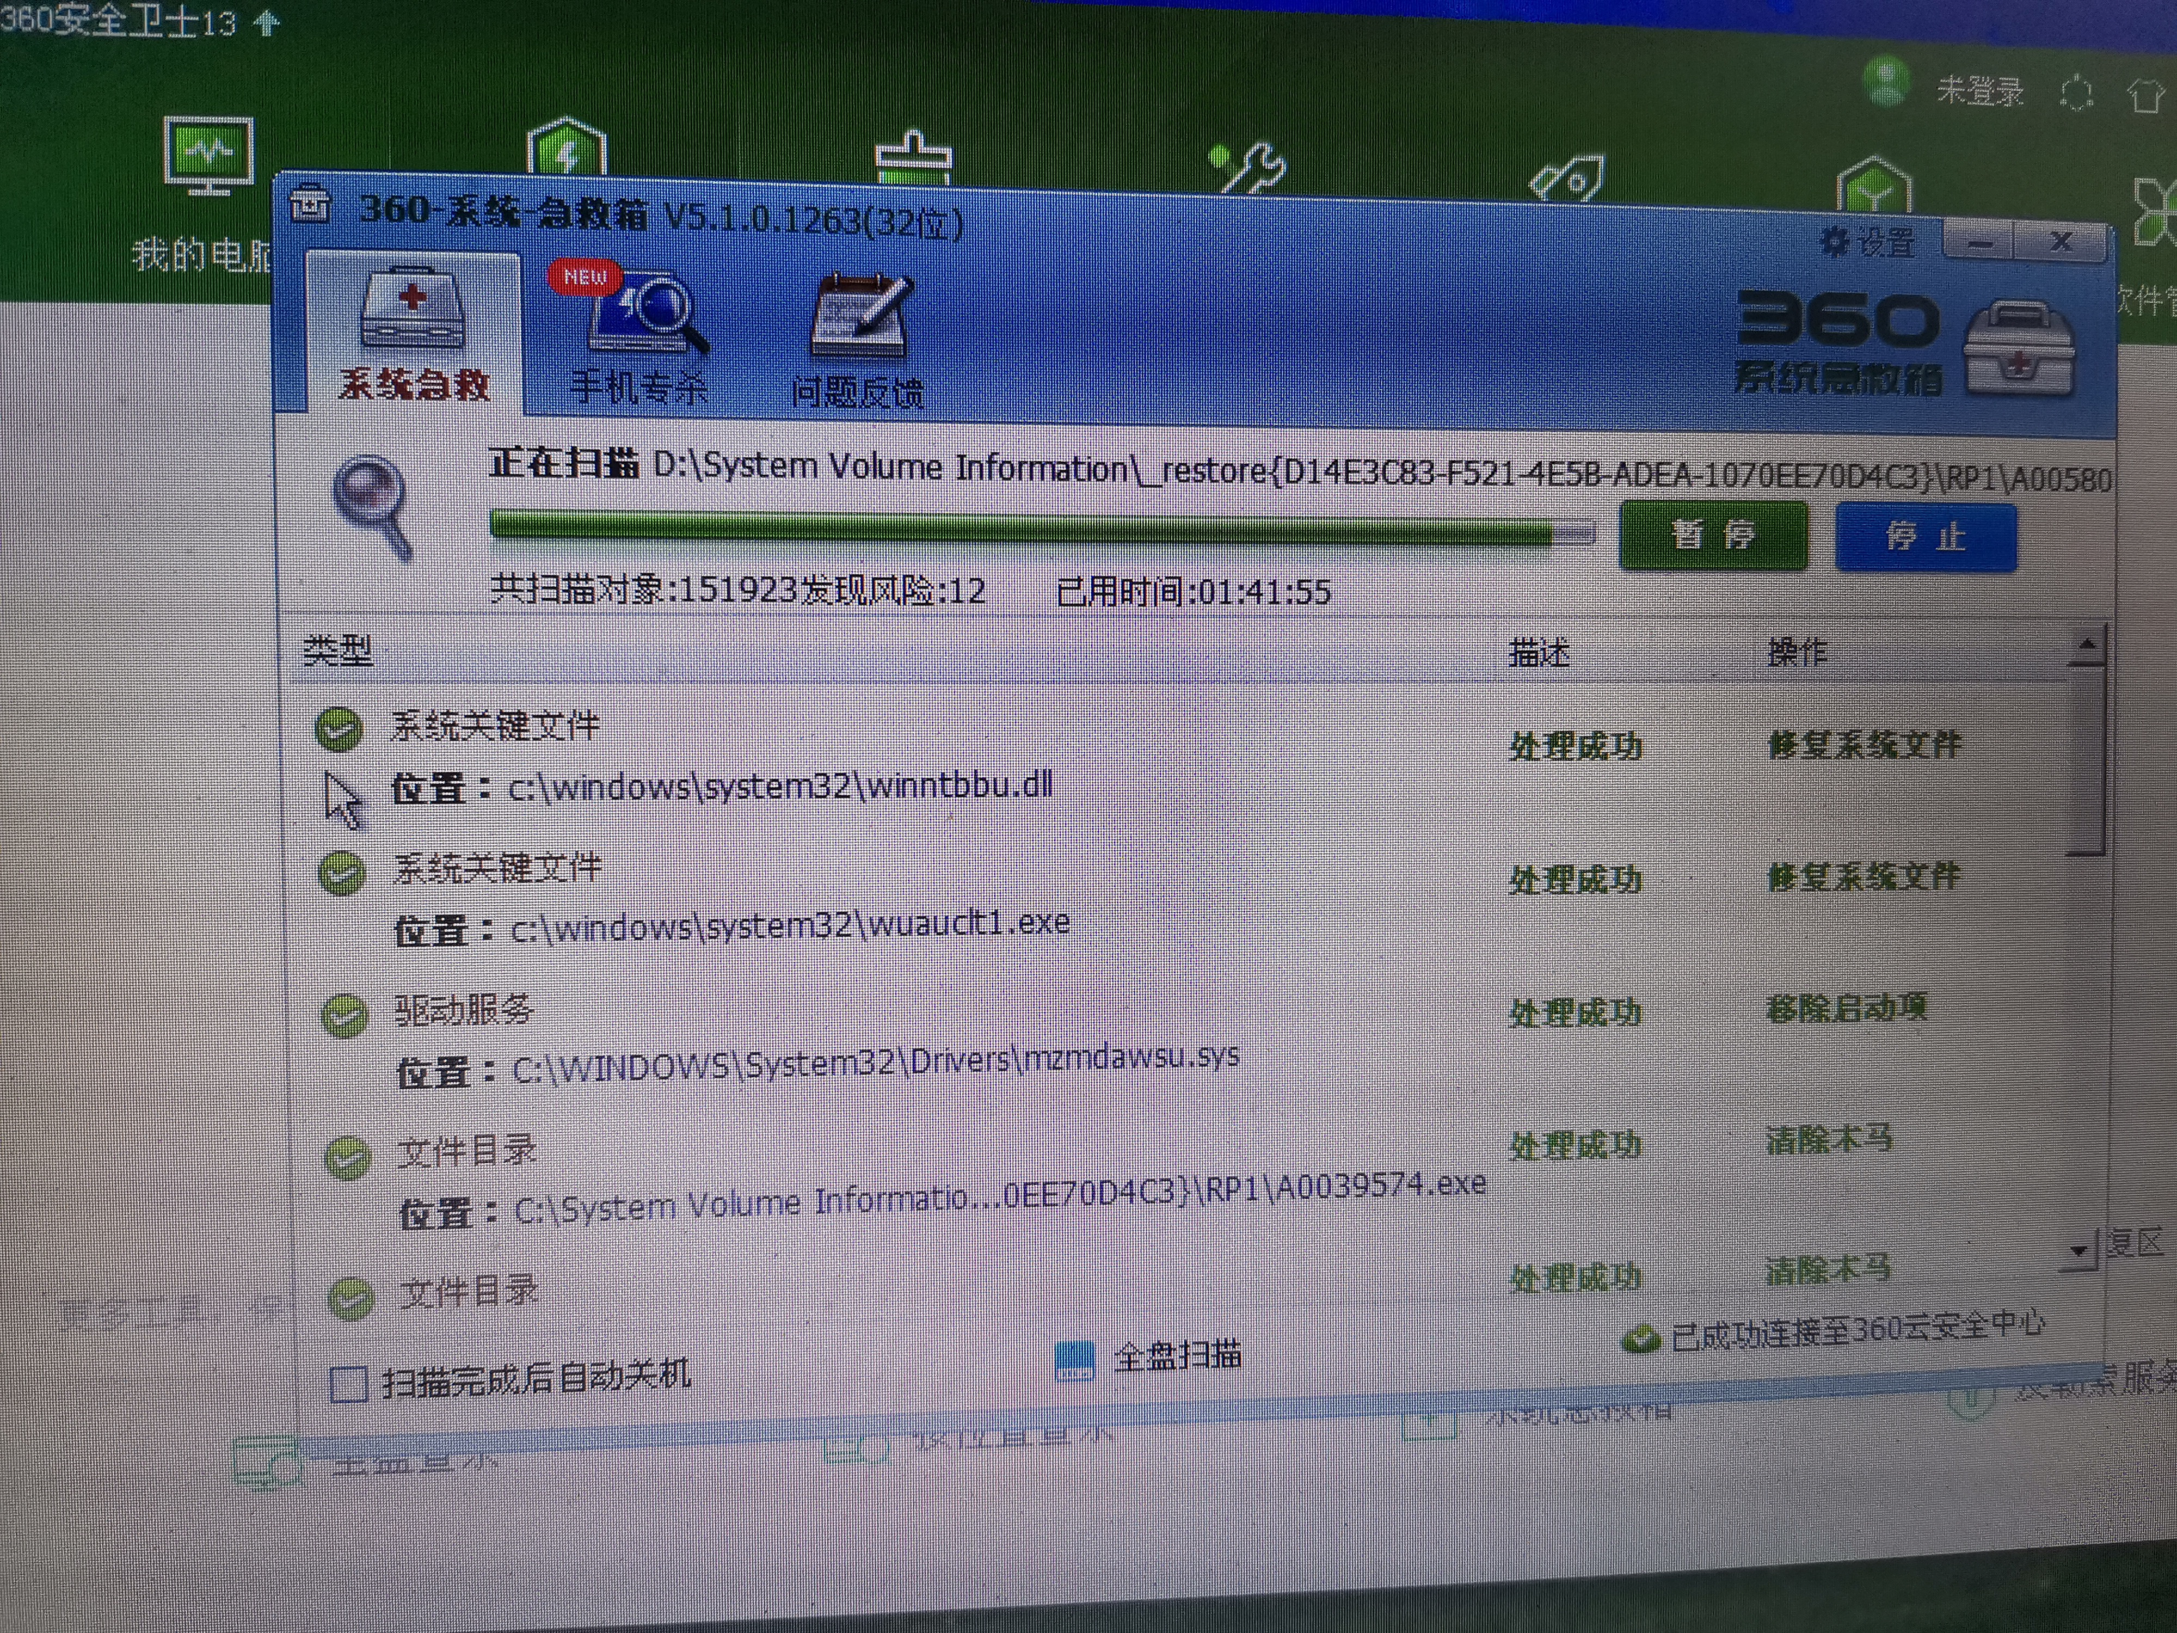The width and height of the screenshot is (2177, 1633).
Task: Click the green check beside wuauclt1.exe entry
Action: click(x=341, y=872)
